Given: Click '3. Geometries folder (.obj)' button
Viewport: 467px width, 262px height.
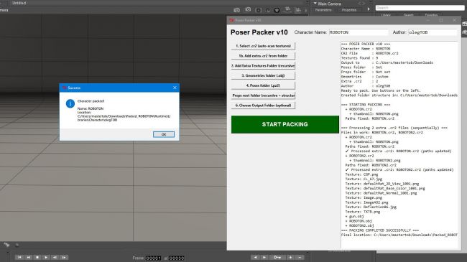Looking at the screenshot, I should tap(263, 75).
